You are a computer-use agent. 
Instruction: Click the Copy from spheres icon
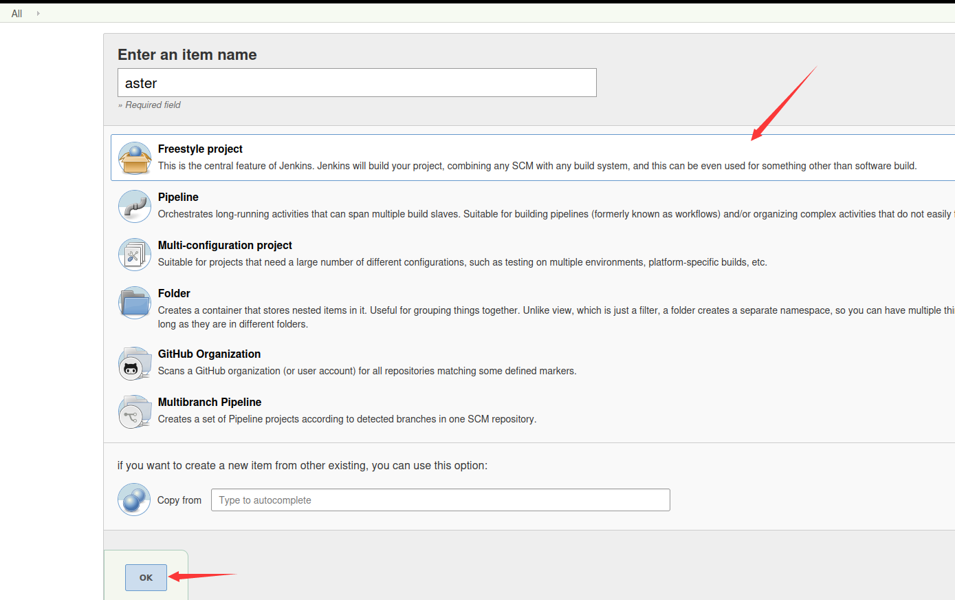134,500
